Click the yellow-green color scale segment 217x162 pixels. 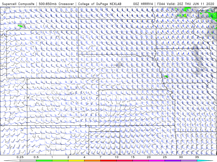[60, 161]
